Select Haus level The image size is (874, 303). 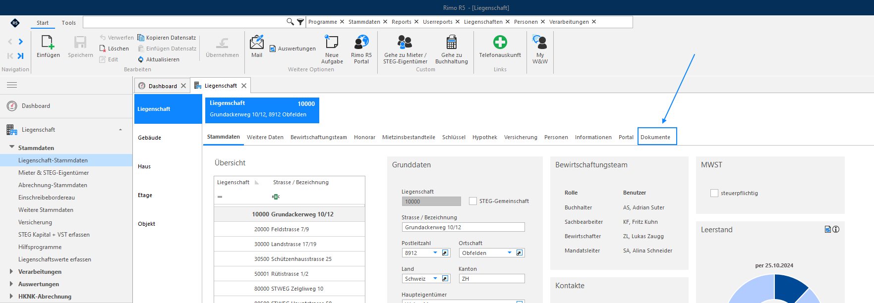(x=144, y=166)
